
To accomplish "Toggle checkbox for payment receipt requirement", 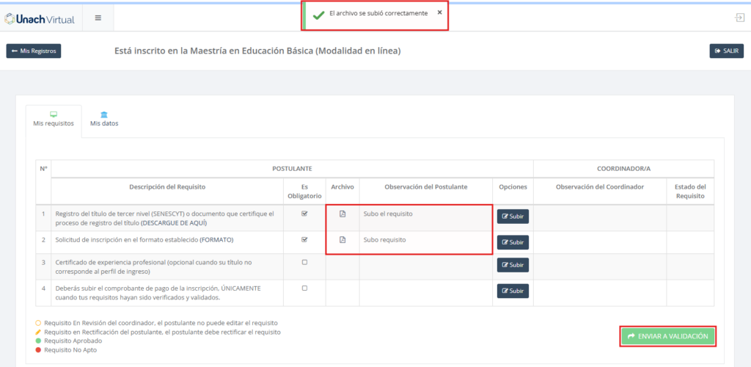I will [x=304, y=288].
